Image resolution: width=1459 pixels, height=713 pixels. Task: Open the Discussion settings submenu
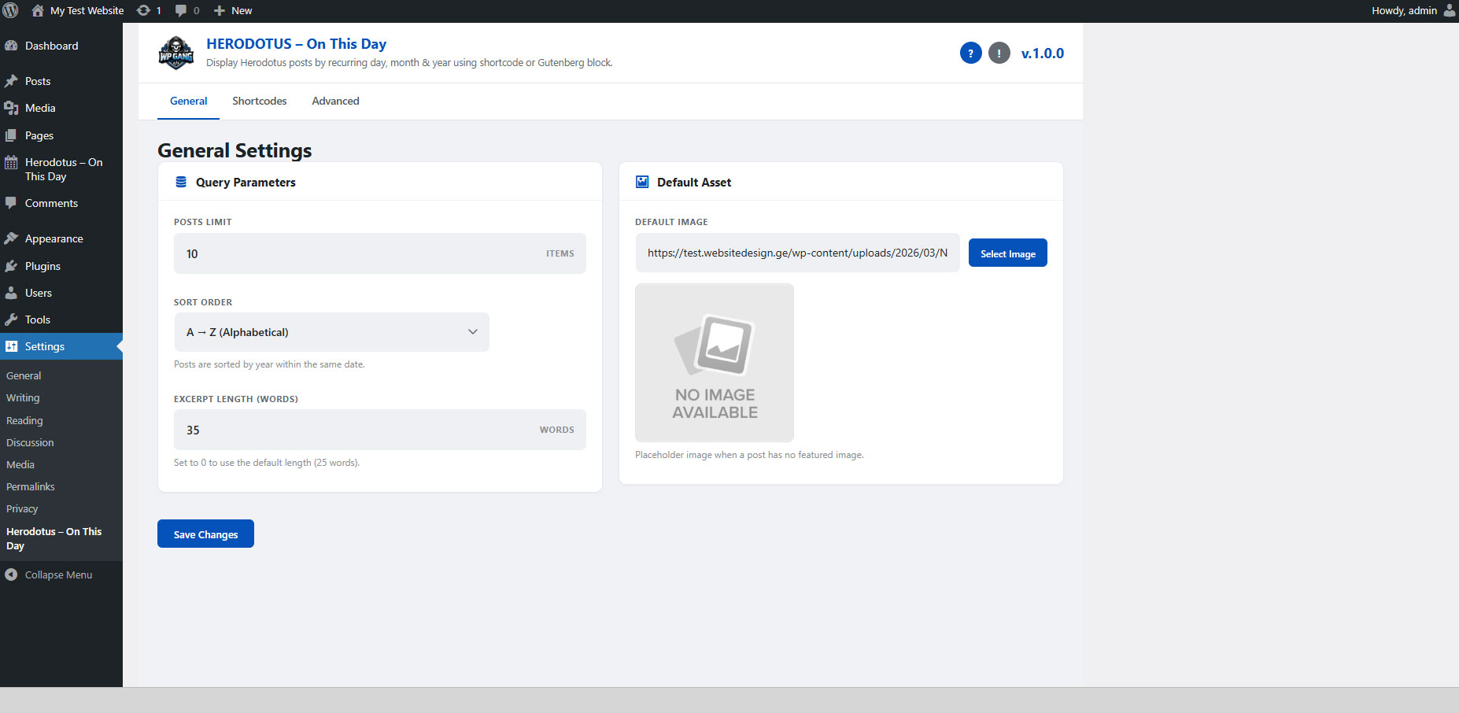coord(30,443)
